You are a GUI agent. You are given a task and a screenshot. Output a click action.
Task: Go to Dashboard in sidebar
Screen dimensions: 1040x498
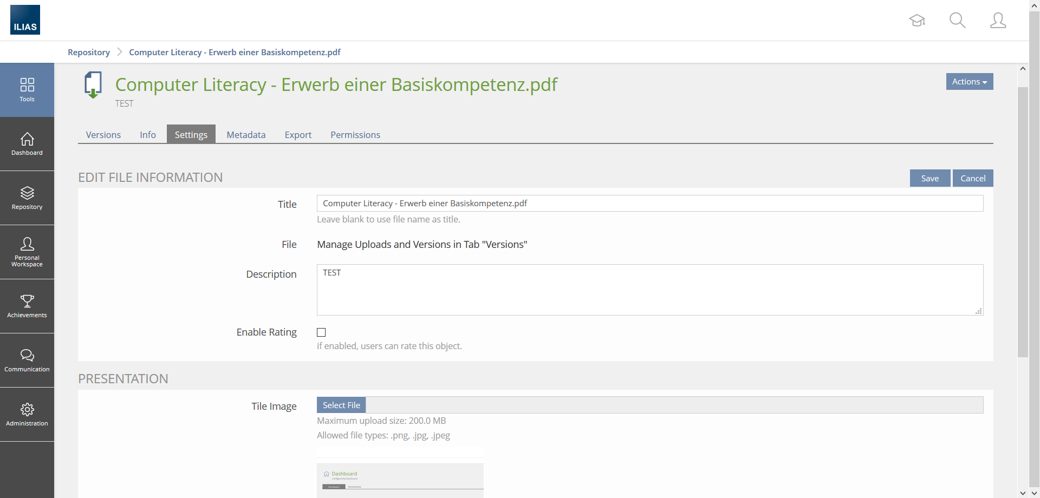pos(27,144)
